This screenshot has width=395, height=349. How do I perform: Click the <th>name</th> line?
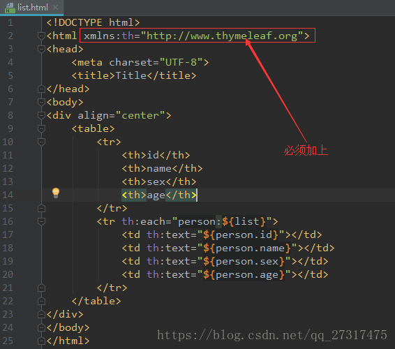[x=162, y=168]
